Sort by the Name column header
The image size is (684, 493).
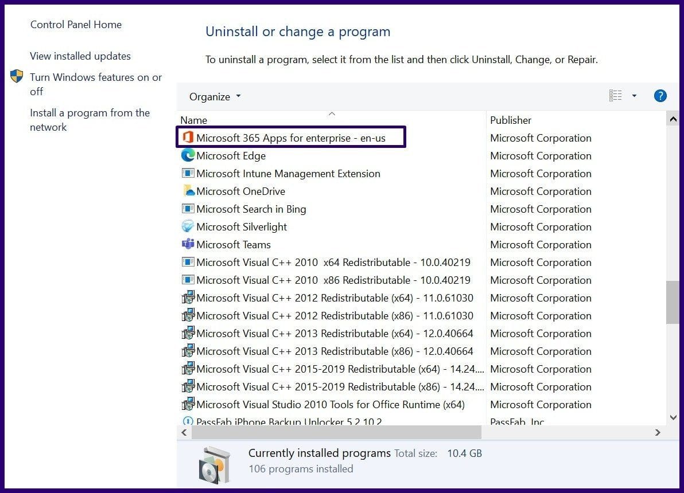pos(194,120)
